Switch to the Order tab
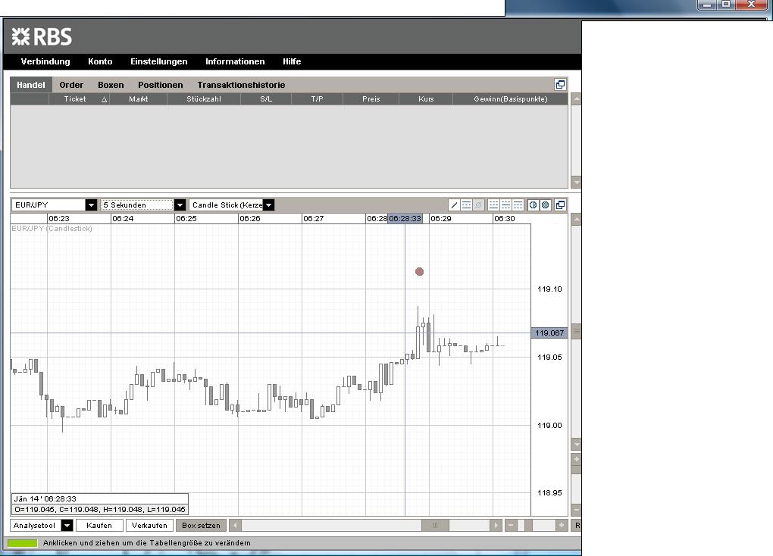This screenshot has height=556, width=773. [71, 85]
